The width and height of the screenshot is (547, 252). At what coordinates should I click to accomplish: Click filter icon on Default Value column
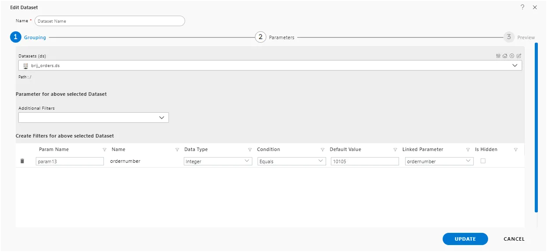pyautogui.click(x=395, y=150)
